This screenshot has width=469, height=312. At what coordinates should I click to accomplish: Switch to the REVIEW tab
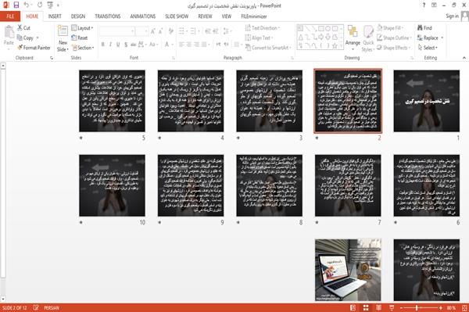pyautogui.click(x=205, y=16)
